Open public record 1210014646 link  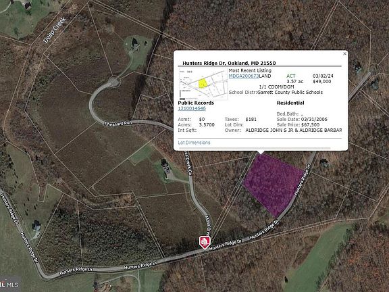192,108
